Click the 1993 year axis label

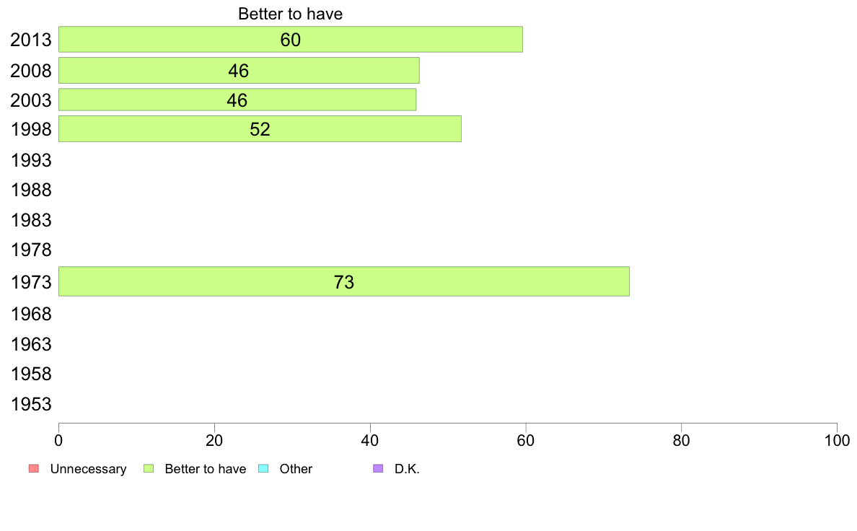click(x=31, y=160)
